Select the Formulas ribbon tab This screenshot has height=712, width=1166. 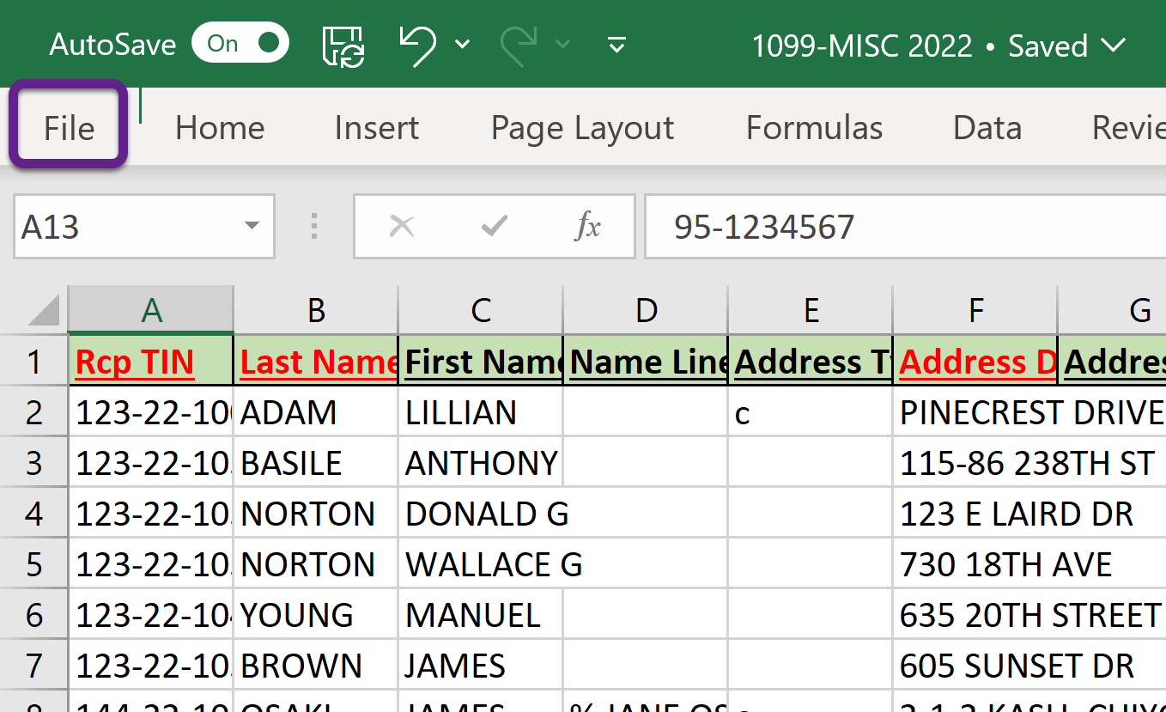click(814, 127)
